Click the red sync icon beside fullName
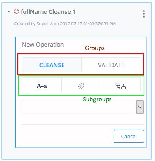155x161 pixels. 16,11
